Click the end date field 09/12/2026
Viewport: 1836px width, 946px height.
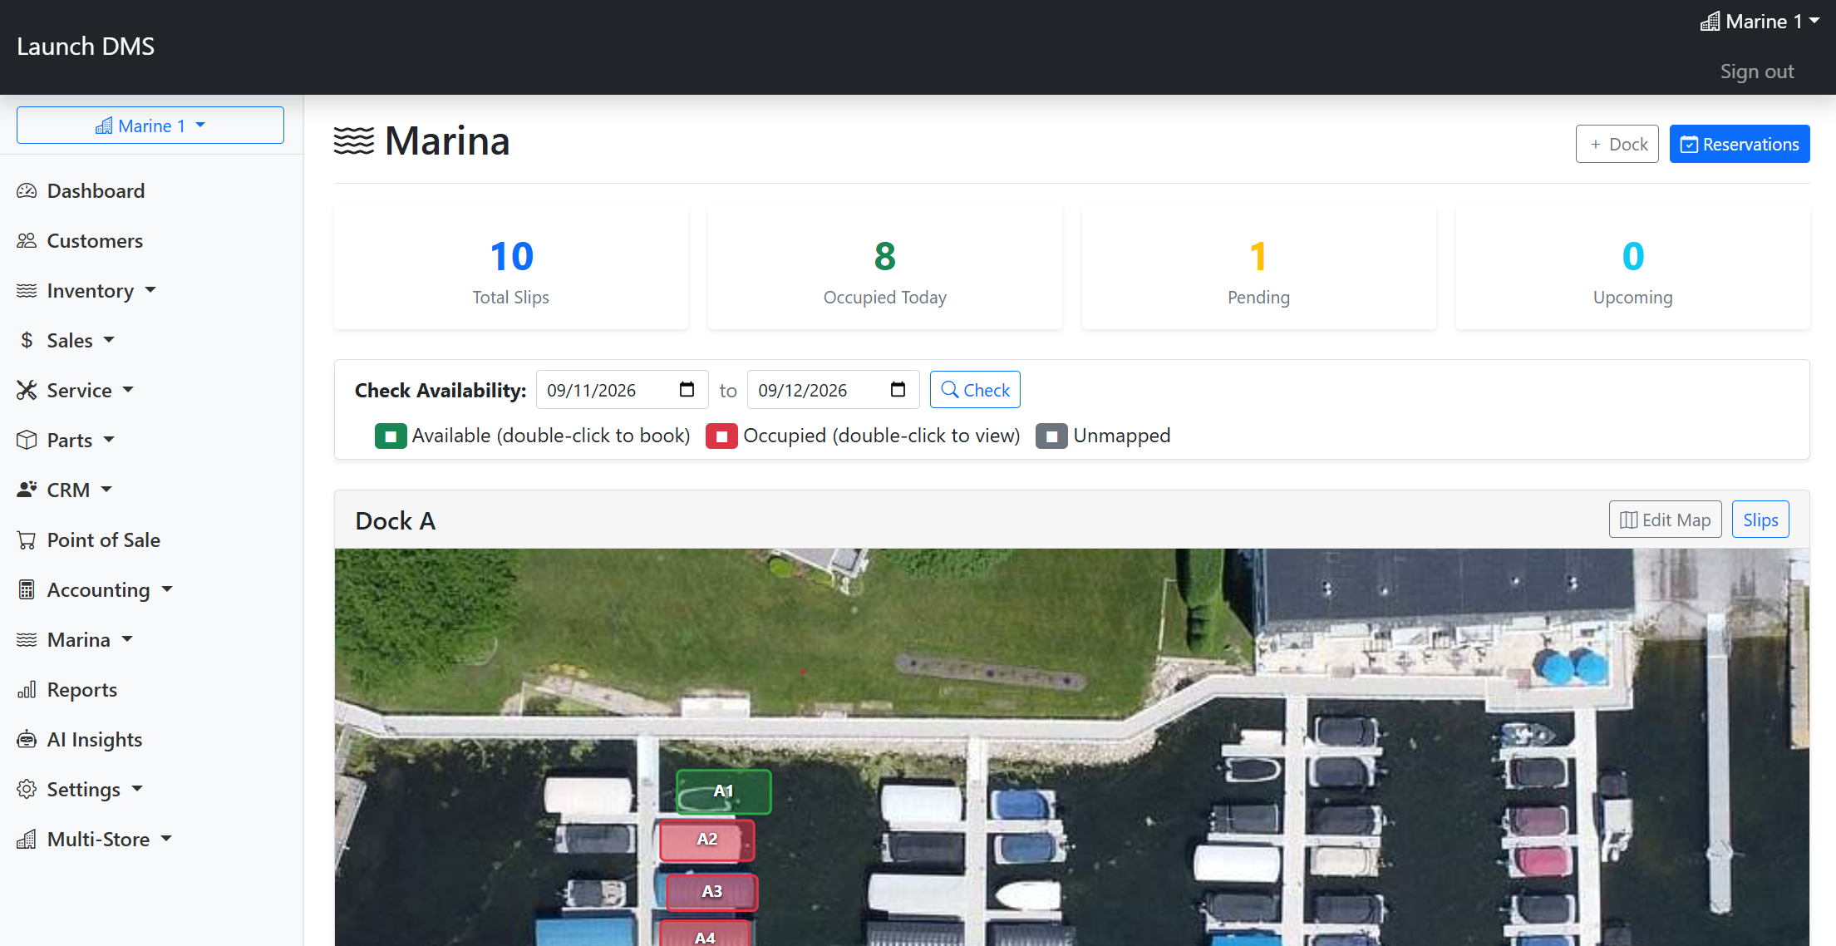coord(833,390)
